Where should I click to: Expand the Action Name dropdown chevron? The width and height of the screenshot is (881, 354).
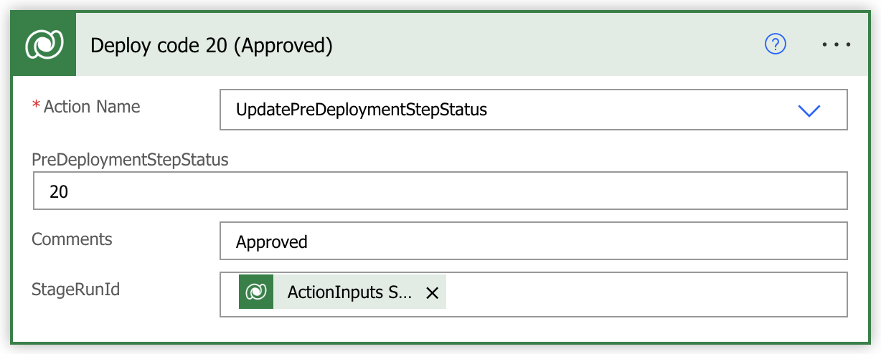(809, 110)
